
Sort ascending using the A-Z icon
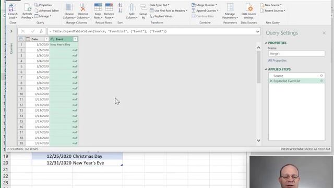(x=120, y=5)
